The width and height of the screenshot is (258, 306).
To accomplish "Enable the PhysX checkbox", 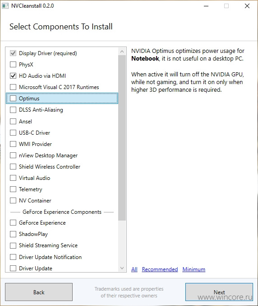I will (x=13, y=64).
